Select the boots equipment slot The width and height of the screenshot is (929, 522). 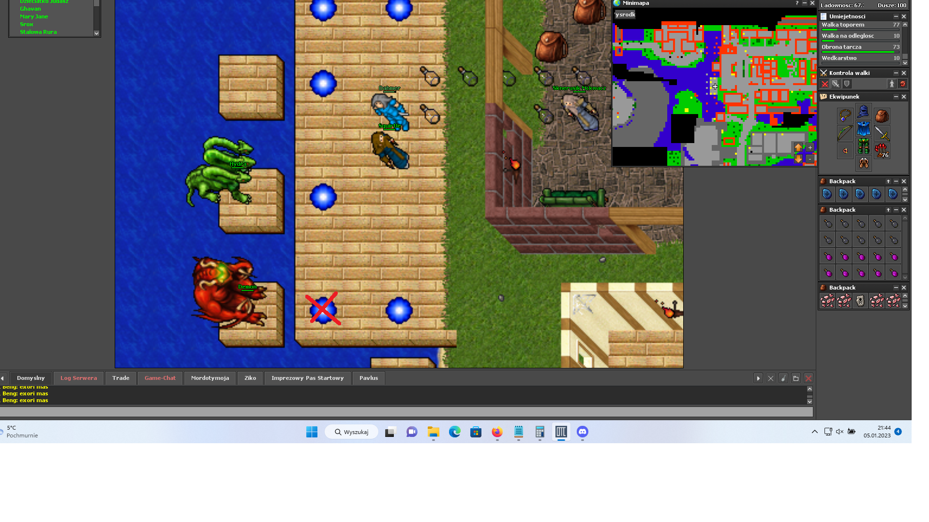coord(863,163)
